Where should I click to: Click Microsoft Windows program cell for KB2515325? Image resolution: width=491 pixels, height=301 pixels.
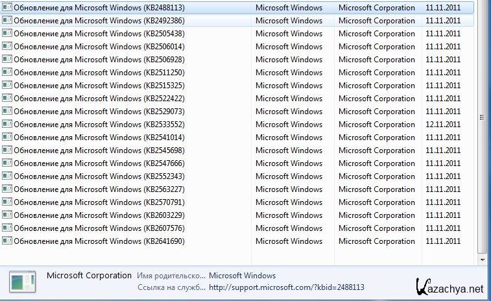tap(289, 86)
